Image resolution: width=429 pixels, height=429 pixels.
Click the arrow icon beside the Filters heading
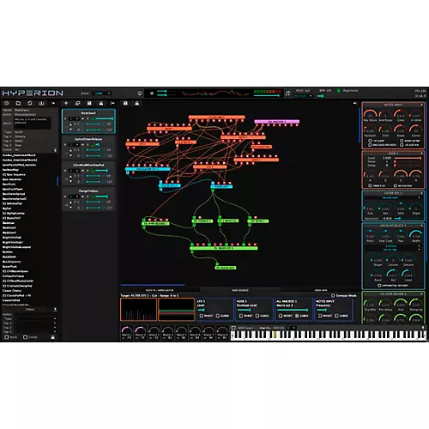coord(55,310)
